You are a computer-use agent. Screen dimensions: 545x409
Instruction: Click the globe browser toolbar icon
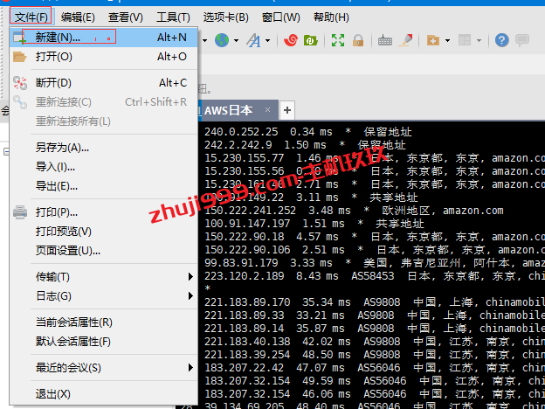pyautogui.click(x=222, y=40)
